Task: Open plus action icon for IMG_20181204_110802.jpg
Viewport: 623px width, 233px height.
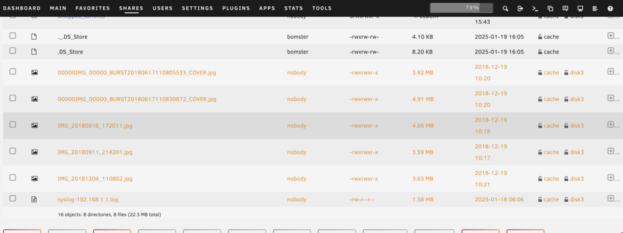Action: click(611, 178)
